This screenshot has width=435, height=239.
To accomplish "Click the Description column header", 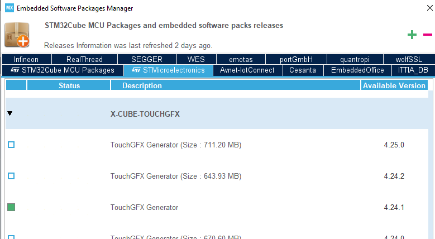I will point(236,85).
